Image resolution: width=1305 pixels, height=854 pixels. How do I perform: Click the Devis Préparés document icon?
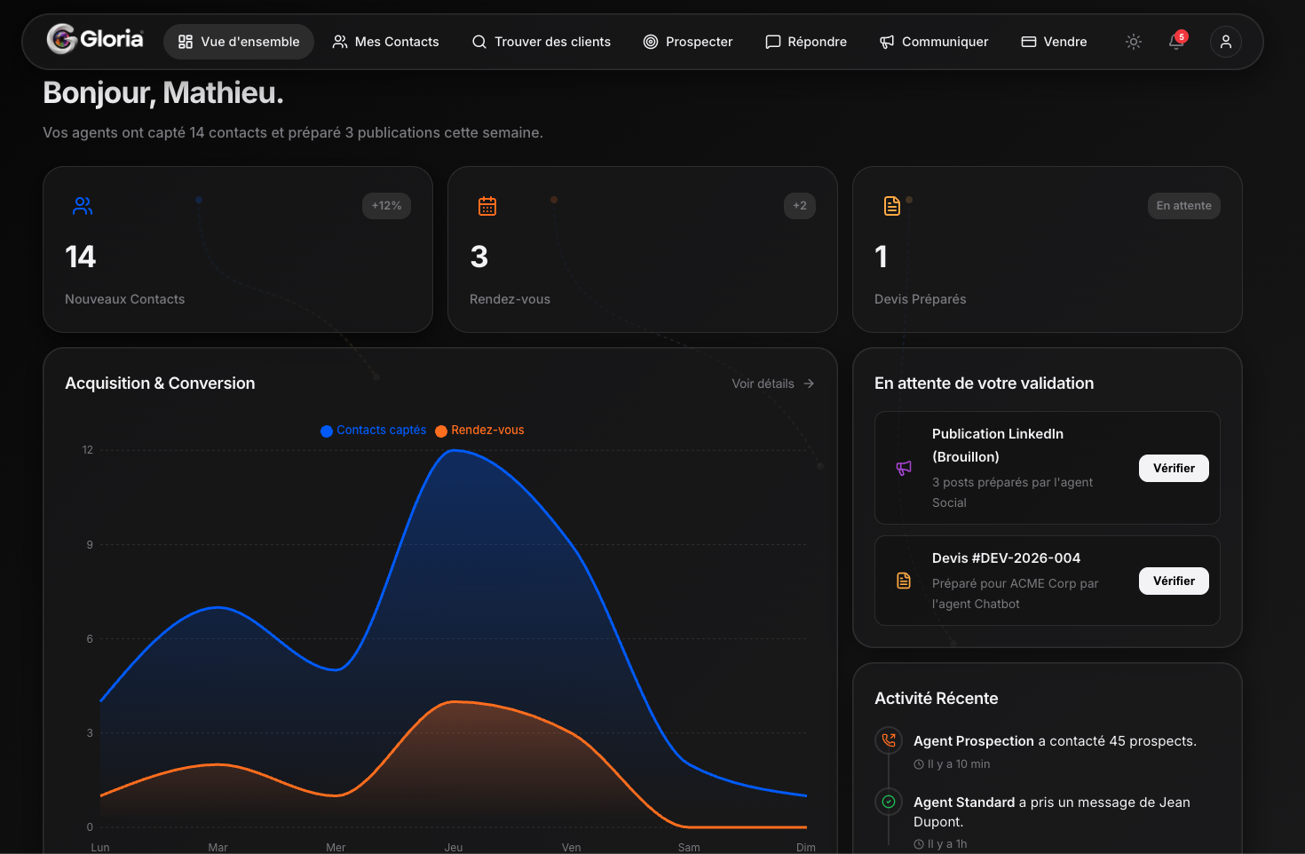pos(892,206)
